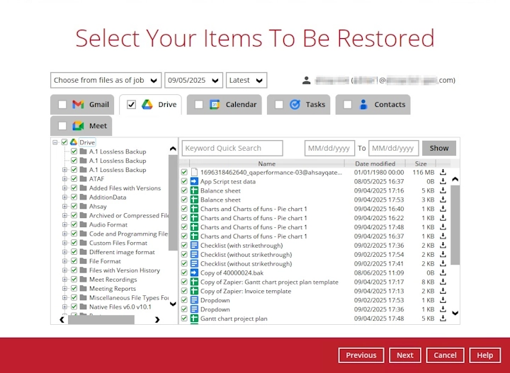Click the Next button
The height and width of the screenshot is (373, 510).
[405, 355]
